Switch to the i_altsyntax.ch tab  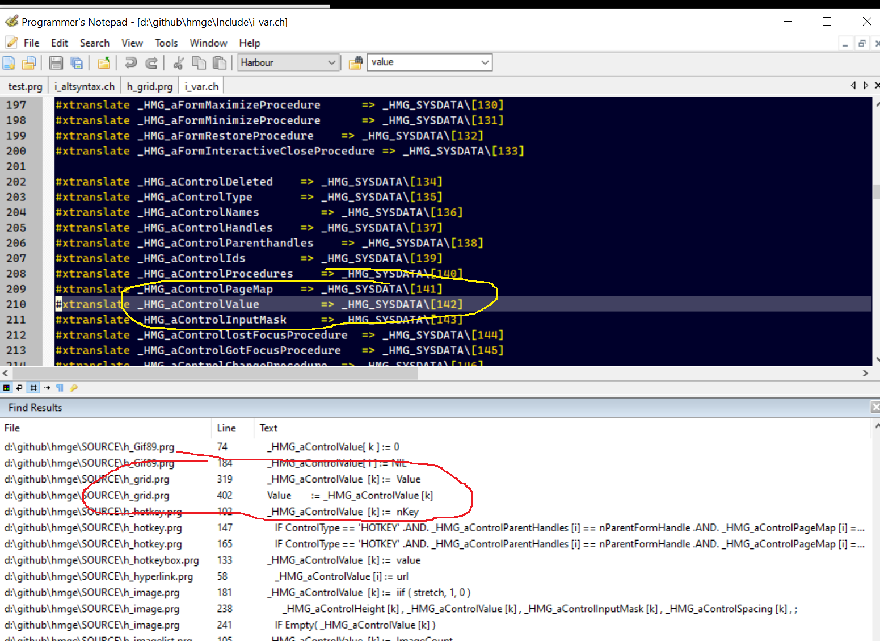[85, 86]
